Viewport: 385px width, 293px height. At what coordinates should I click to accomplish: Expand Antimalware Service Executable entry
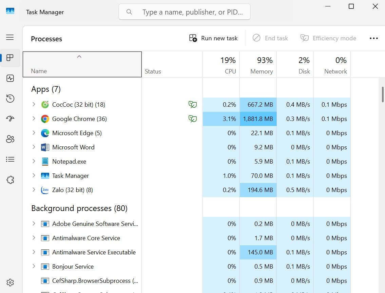pyautogui.click(x=34, y=252)
